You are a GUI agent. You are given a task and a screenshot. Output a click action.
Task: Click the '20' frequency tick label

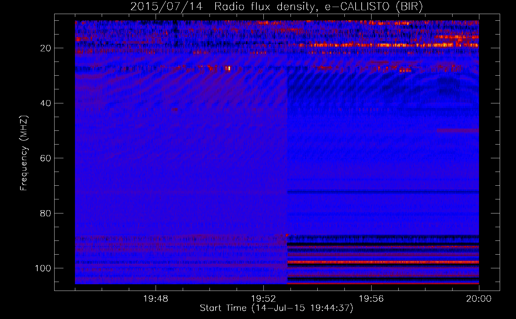(46, 48)
